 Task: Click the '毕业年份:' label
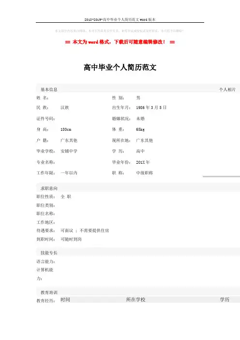121,162
